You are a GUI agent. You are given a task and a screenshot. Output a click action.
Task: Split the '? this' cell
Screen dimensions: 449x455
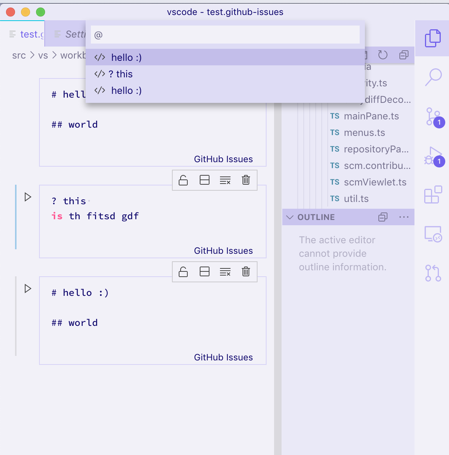point(205,180)
